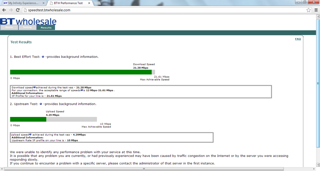Click help icon after 'Upload speed' text

coord(30,135)
